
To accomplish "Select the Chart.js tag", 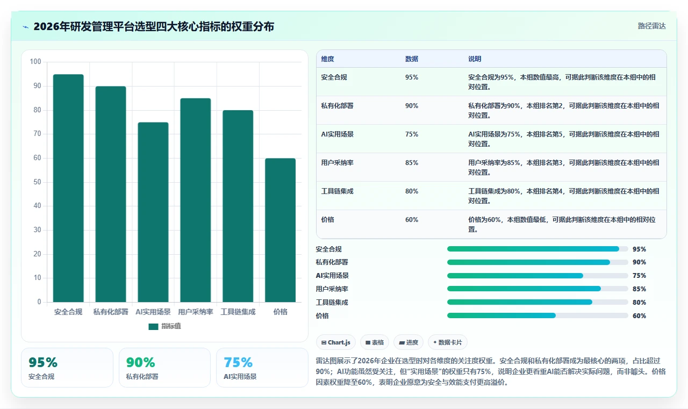I will (x=336, y=342).
